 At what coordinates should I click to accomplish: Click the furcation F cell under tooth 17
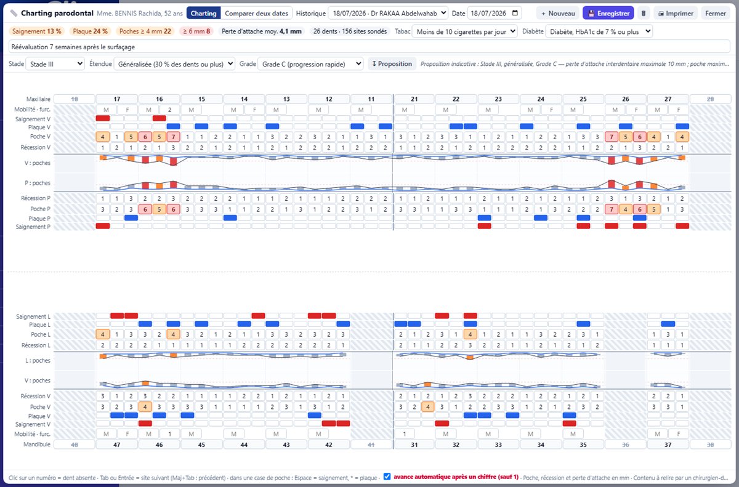pos(127,109)
